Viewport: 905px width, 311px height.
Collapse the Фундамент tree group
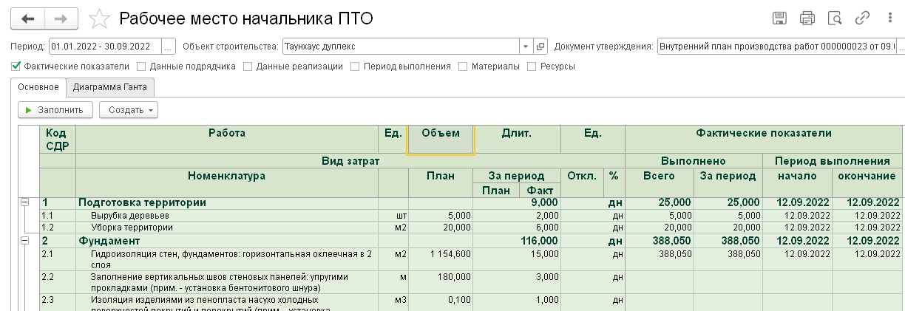pyautogui.click(x=24, y=240)
